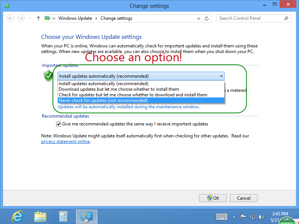This screenshot has width=299, height=224.
Task: Launch Internet Explorer from the taskbar
Action: 17,217
